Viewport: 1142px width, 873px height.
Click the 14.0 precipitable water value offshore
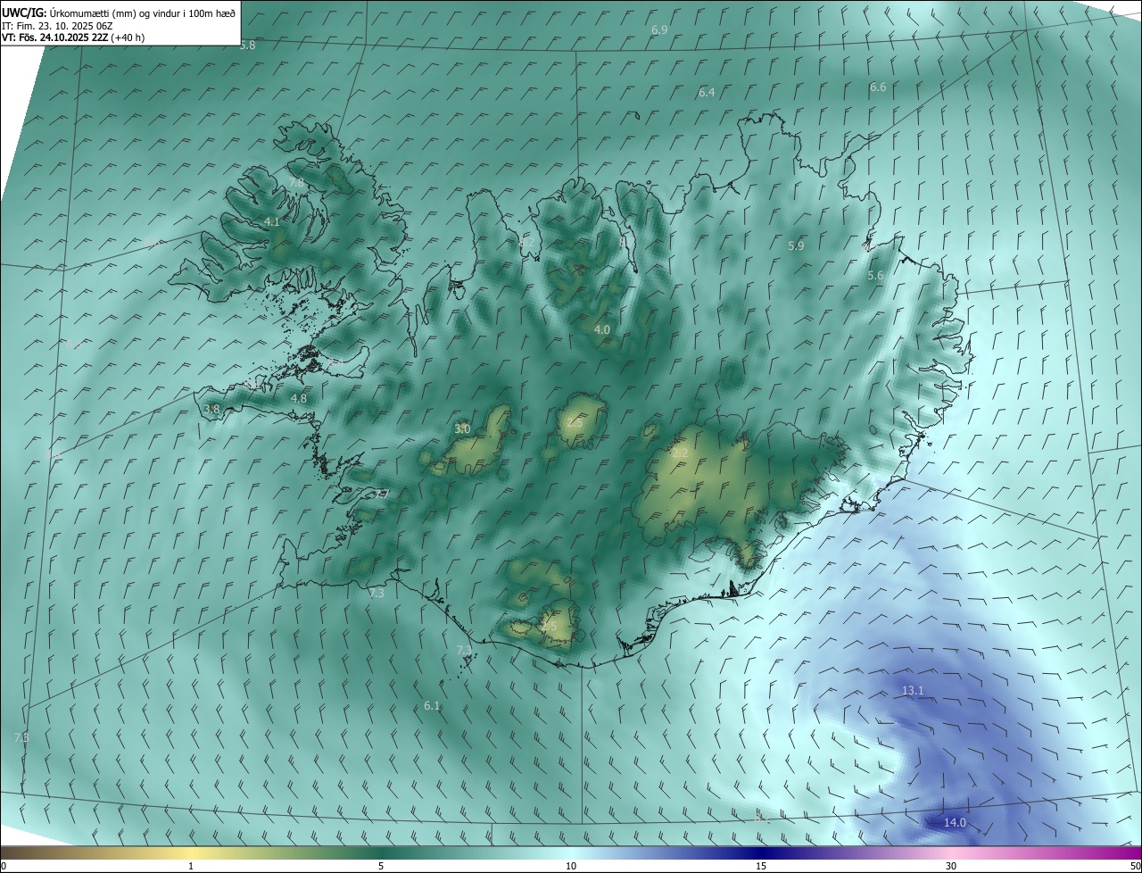tap(955, 822)
